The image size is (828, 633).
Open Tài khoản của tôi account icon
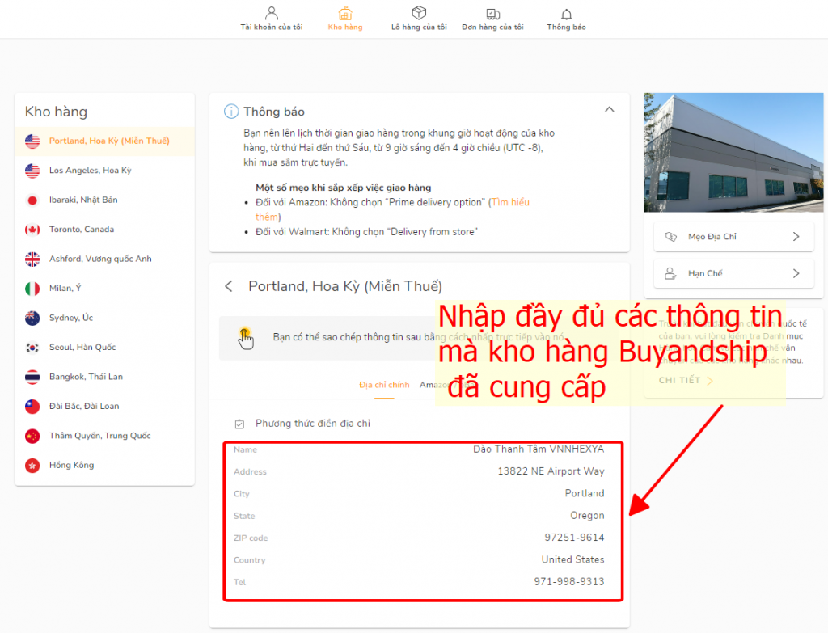[x=272, y=13]
